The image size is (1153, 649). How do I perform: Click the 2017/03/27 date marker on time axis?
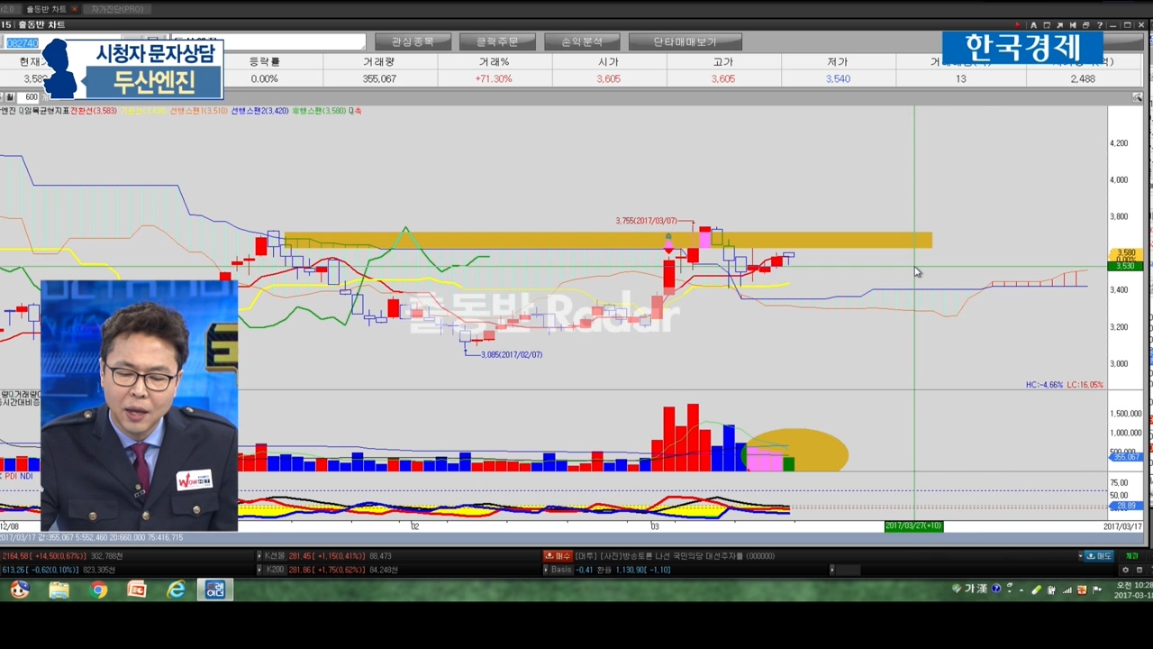(913, 526)
